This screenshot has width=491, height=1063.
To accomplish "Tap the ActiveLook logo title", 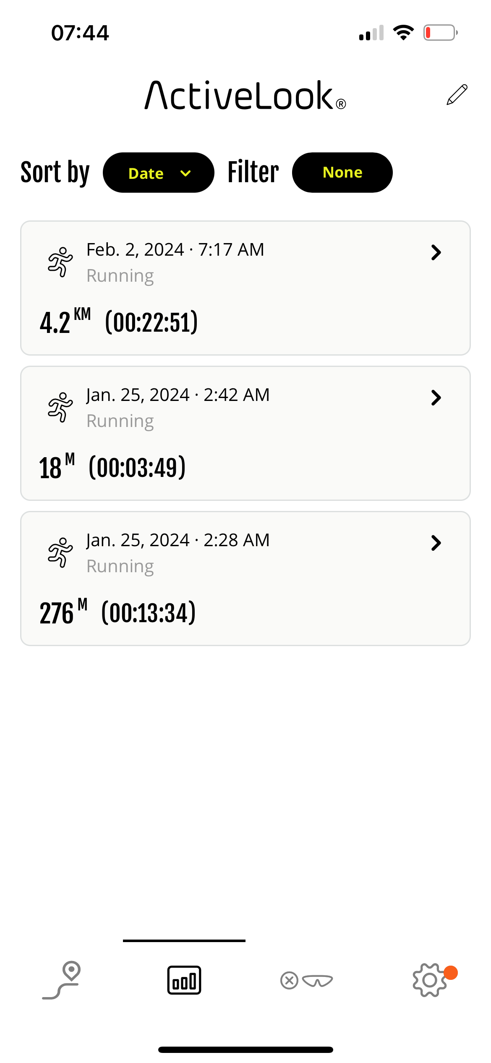I will pyautogui.click(x=245, y=96).
